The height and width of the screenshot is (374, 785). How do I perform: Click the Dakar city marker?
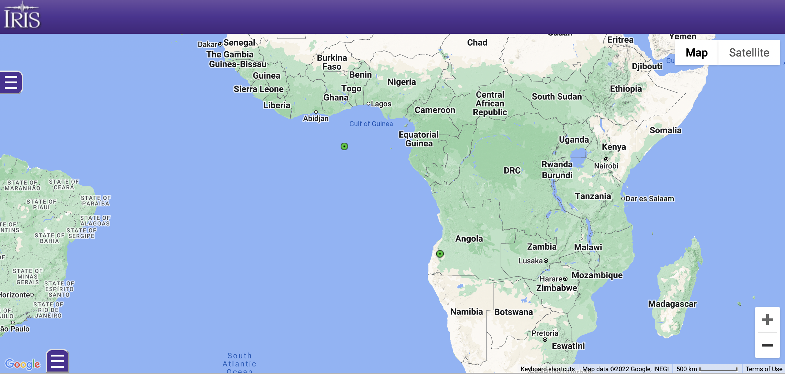220,44
